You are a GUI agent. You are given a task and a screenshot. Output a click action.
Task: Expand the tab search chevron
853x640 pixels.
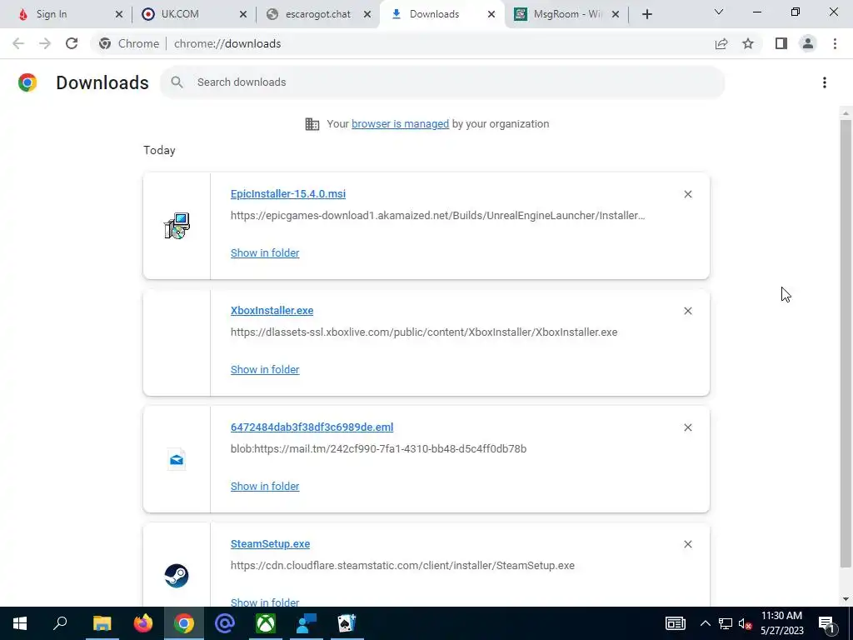point(719,12)
